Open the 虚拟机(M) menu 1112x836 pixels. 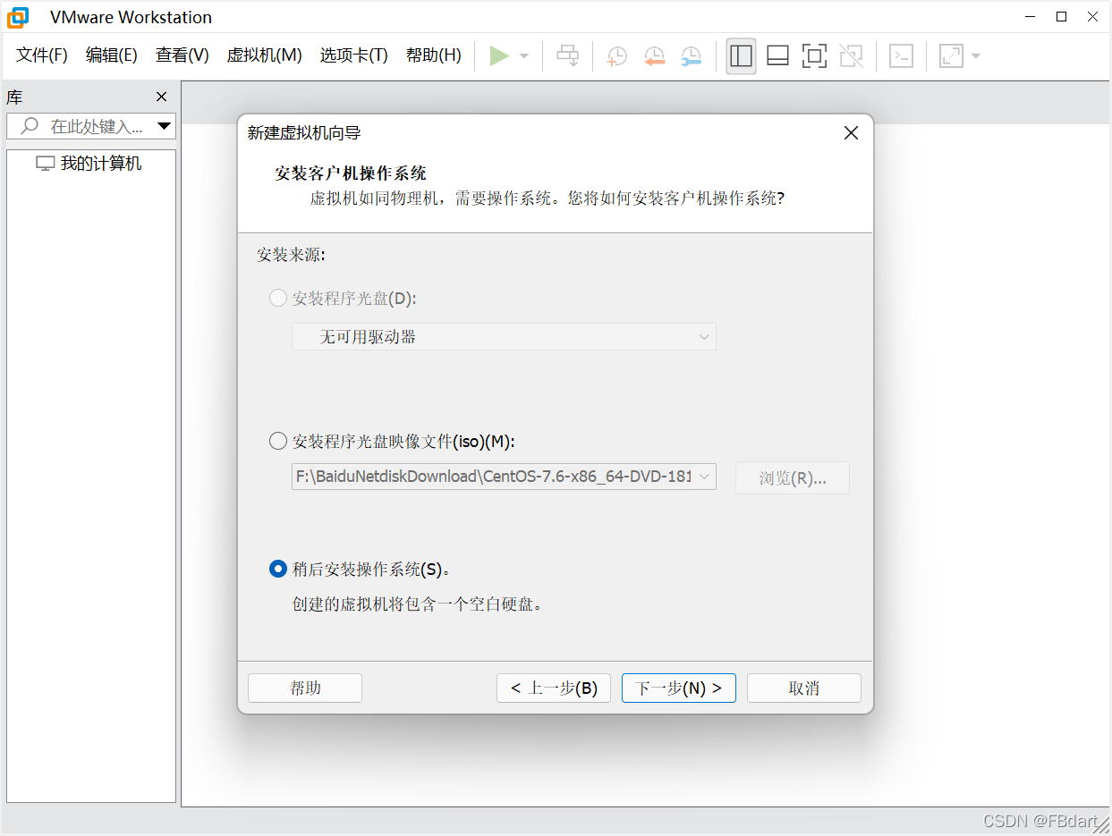[265, 55]
